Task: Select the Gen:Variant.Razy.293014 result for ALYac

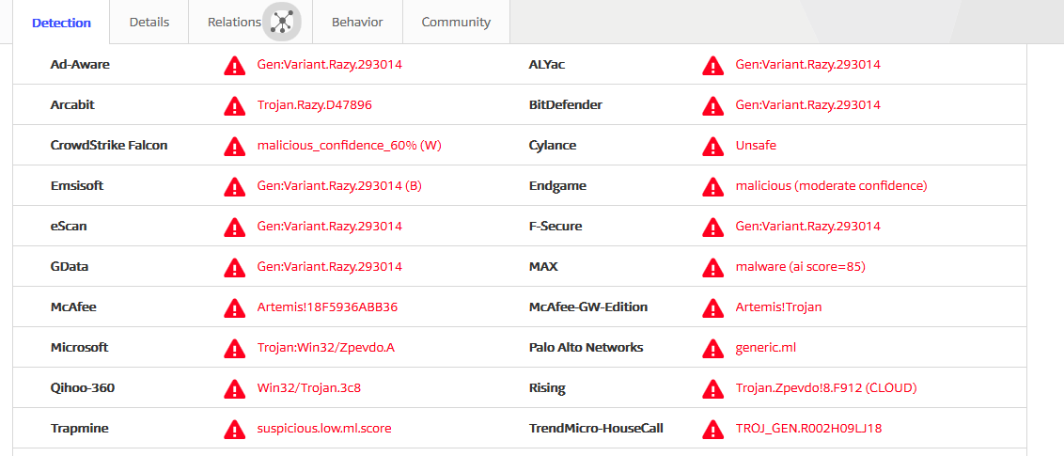Action: click(x=808, y=65)
